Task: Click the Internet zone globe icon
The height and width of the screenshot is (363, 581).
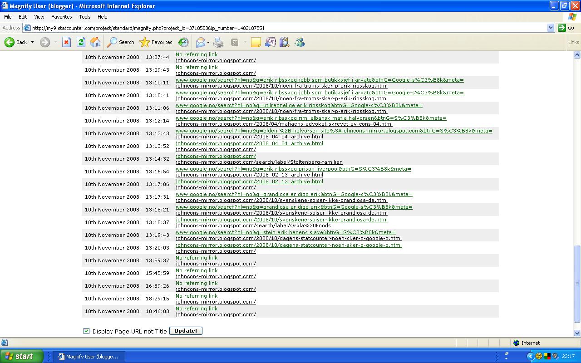Action: tap(516, 343)
